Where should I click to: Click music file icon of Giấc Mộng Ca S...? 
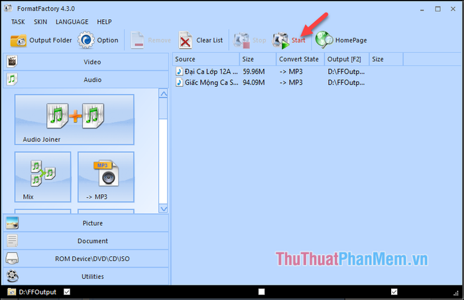pyautogui.click(x=179, y=82)
